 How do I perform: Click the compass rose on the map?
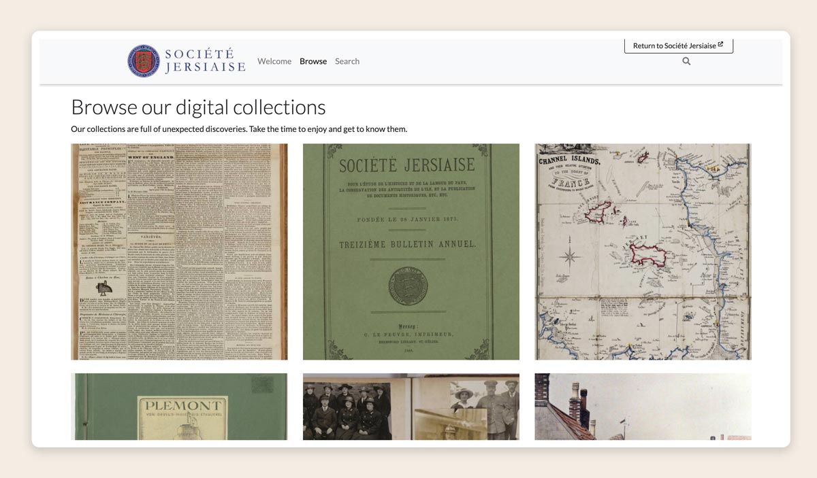point(570,256)
